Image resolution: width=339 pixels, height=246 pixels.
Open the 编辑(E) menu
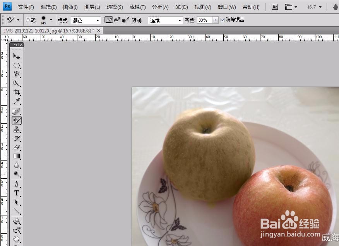point(49,7)
